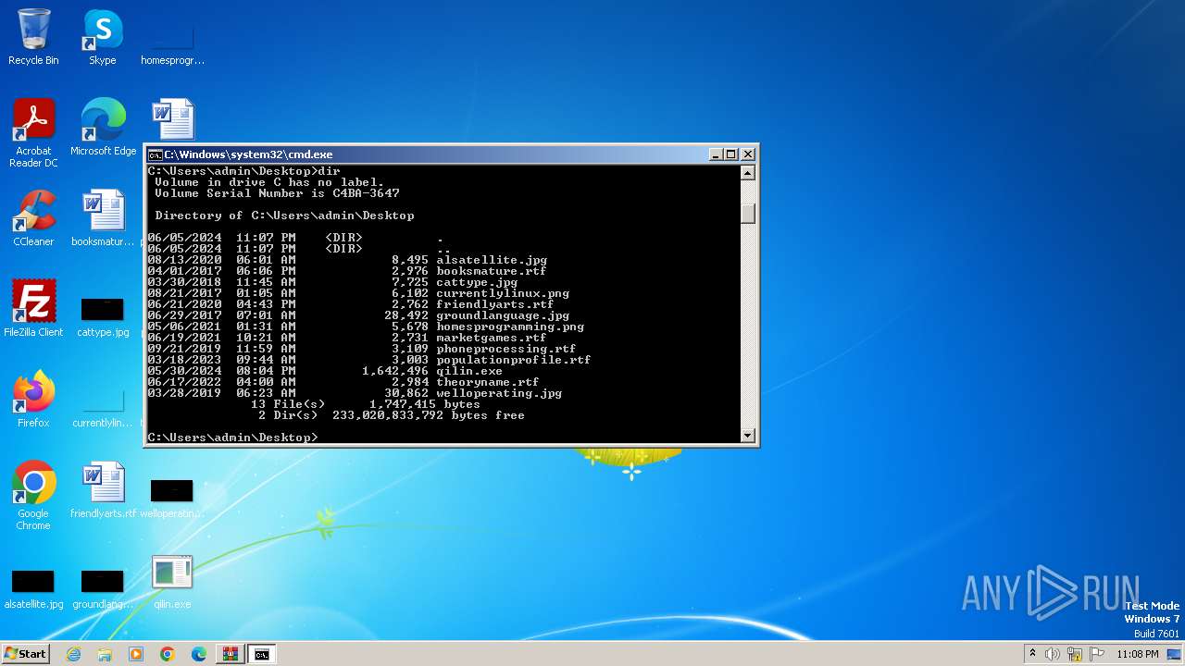Click the colorful app icon left of cmd in taskbar
This screenshot has width=1185, height=666.
(230, 654)
